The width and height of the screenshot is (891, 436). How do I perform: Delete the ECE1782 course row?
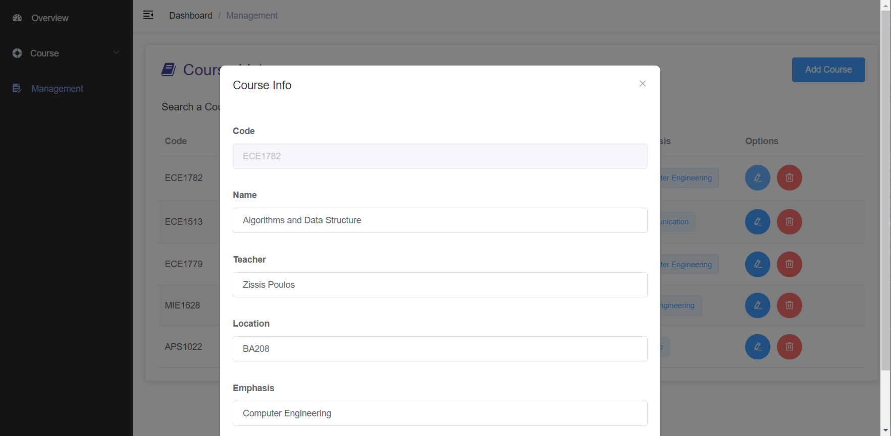pyautogui.click(x=790, y=178)
